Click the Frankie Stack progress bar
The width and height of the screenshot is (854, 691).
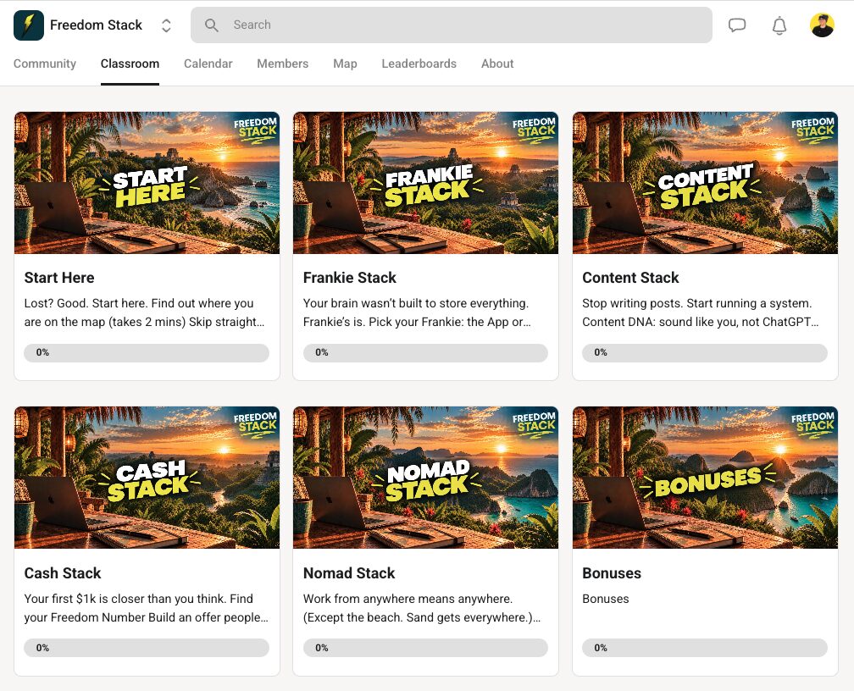(425, 353)
